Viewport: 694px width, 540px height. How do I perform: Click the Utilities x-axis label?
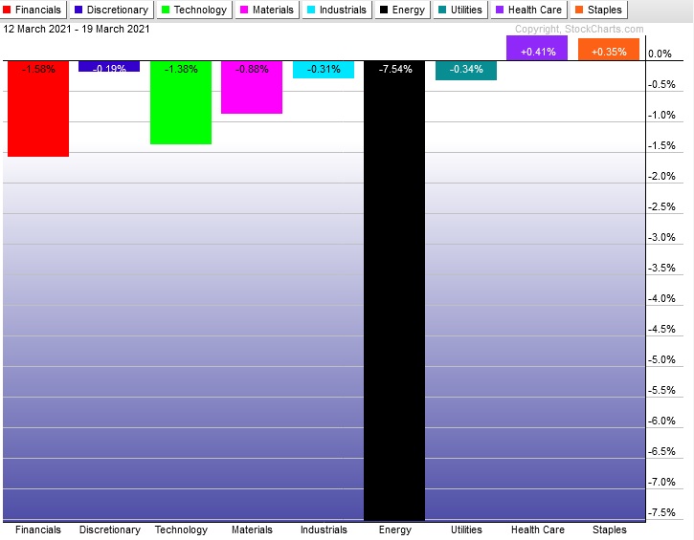click(x=466, y=529)
